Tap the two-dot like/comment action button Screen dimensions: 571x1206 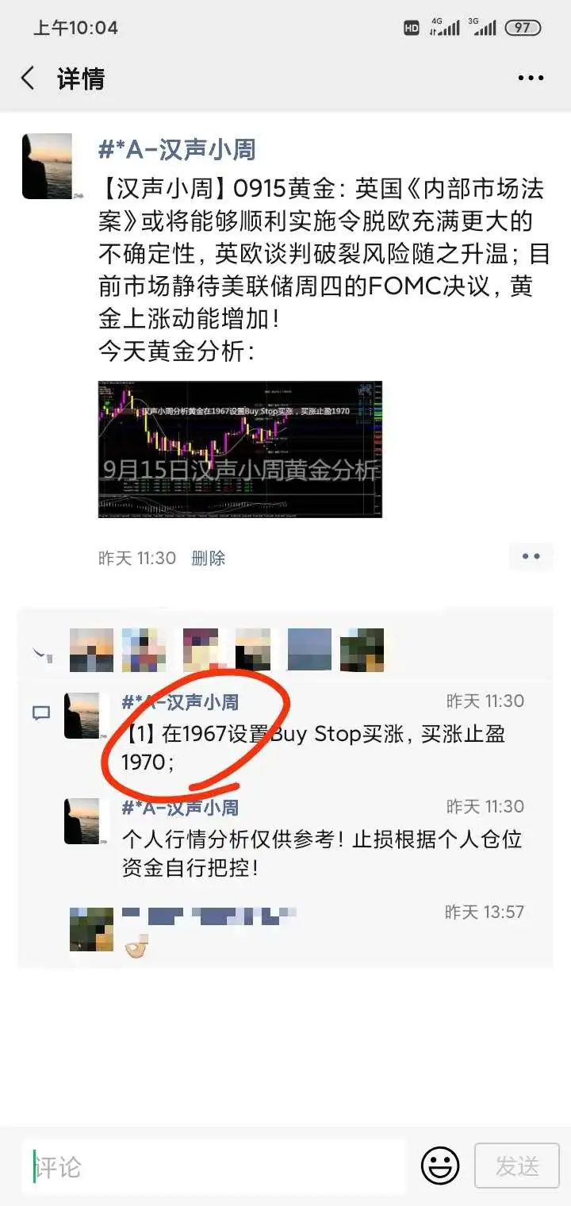[x=531, y=557]
